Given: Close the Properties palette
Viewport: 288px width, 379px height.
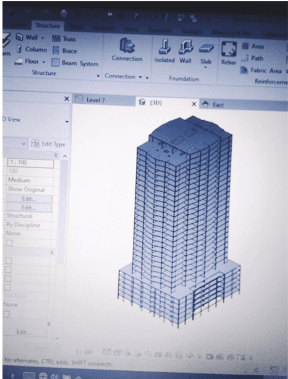Looking at the screenshot, I should point(67,99).
